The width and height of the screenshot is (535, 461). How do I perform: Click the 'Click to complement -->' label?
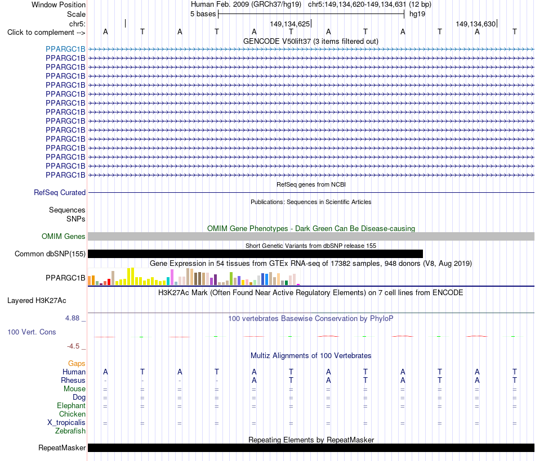46,33
